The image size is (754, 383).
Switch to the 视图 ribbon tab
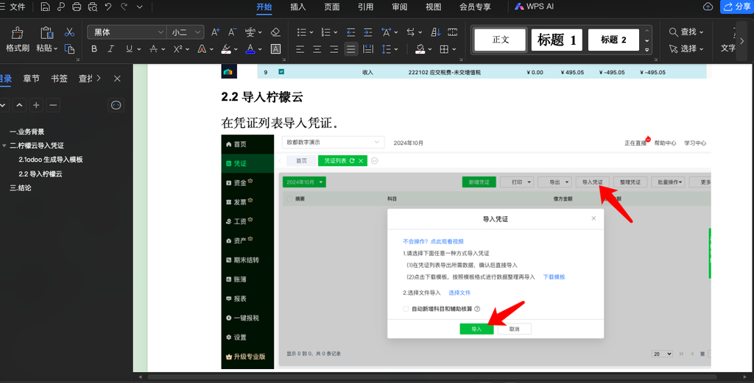(433, 7)
